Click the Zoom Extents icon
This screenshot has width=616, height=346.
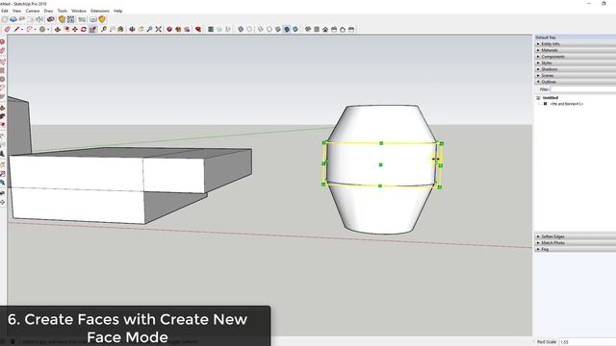158,30
